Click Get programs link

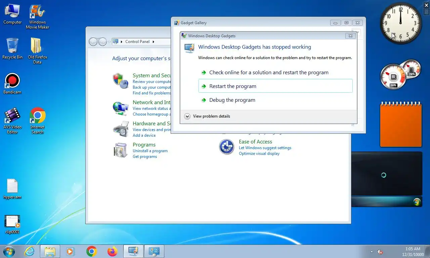145,157
